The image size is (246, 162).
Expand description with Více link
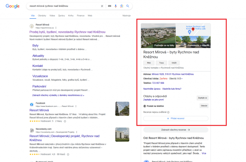coord(204,153)
